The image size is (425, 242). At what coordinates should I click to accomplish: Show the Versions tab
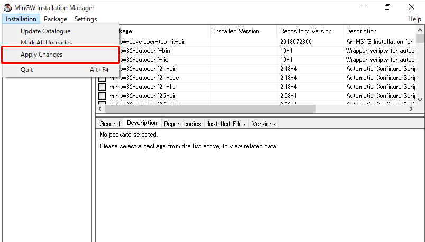263,124
